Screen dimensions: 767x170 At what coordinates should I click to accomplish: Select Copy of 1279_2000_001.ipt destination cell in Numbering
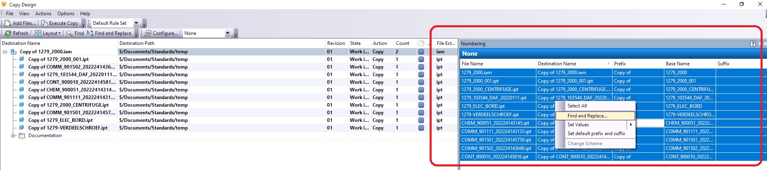click(x=574, y=81)
